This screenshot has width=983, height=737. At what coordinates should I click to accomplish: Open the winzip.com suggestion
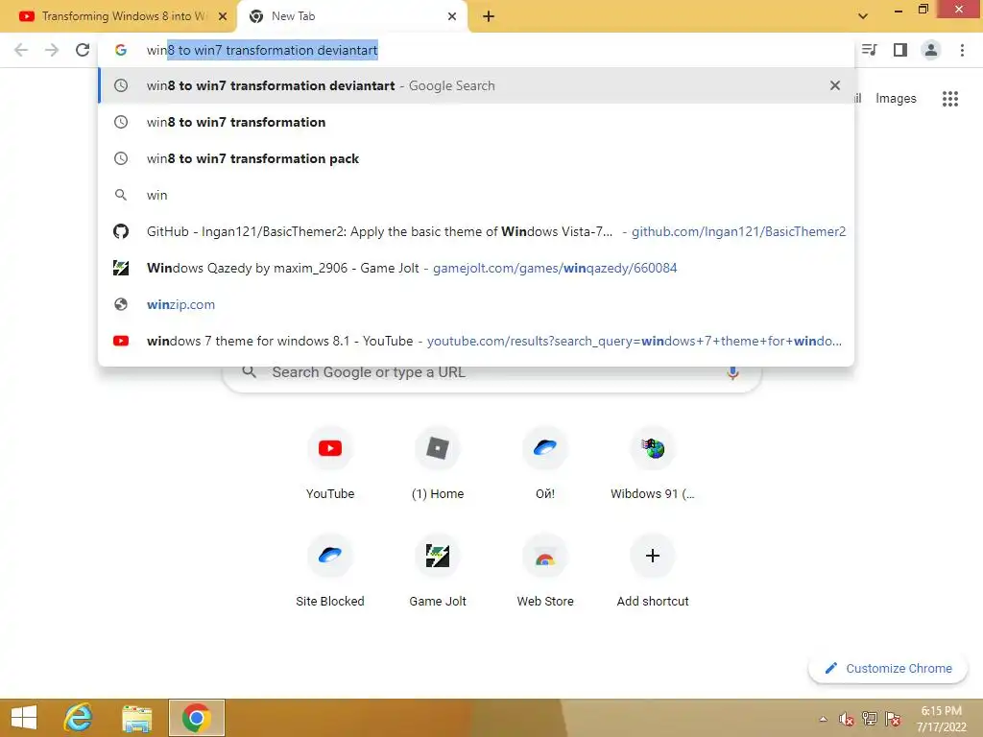476,304
